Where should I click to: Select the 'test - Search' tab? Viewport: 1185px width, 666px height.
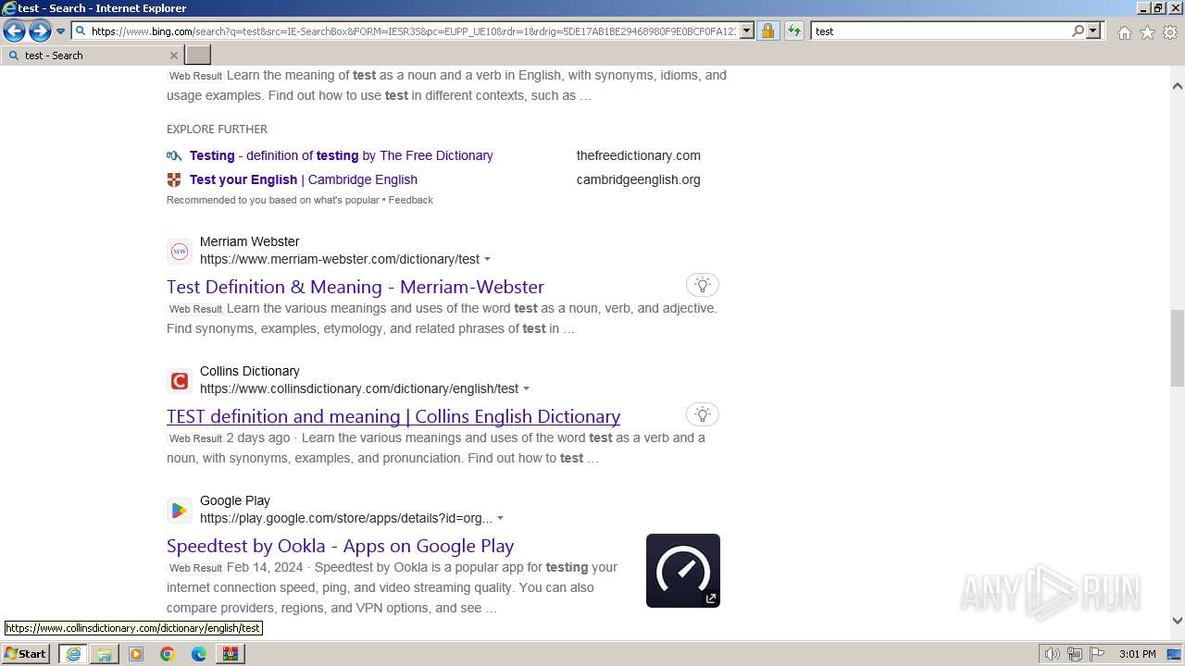pos(91,55)
